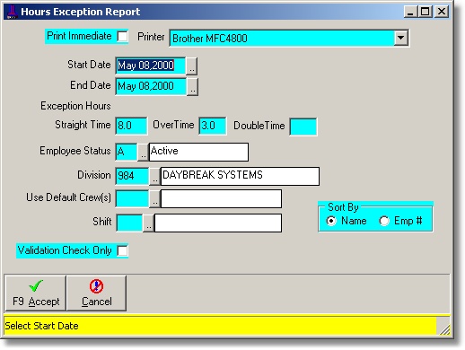The width and height of the screenshot is (465, 350).
Task: Open the Employee Status lookup button
Action: [x=144, y=152]
